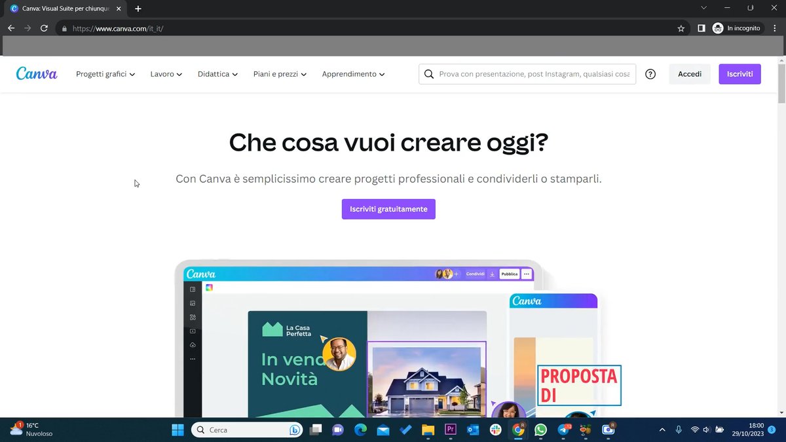The image size is (786, 442).
Task: Bookmark this page with the star icon
Action: [681, 28]
